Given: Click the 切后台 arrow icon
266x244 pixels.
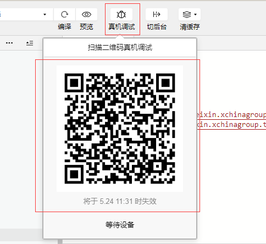Looking at the screenshot, I should 157,14.
